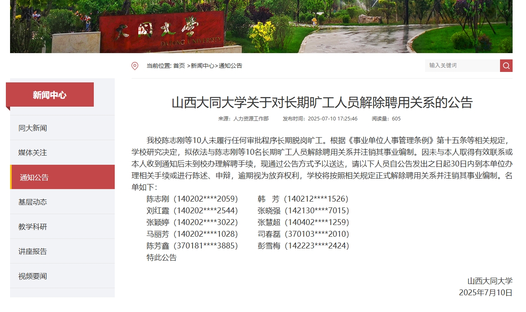
Task: Click the announcement title heading
Action: pyautogui.click(x=322, y=102)
